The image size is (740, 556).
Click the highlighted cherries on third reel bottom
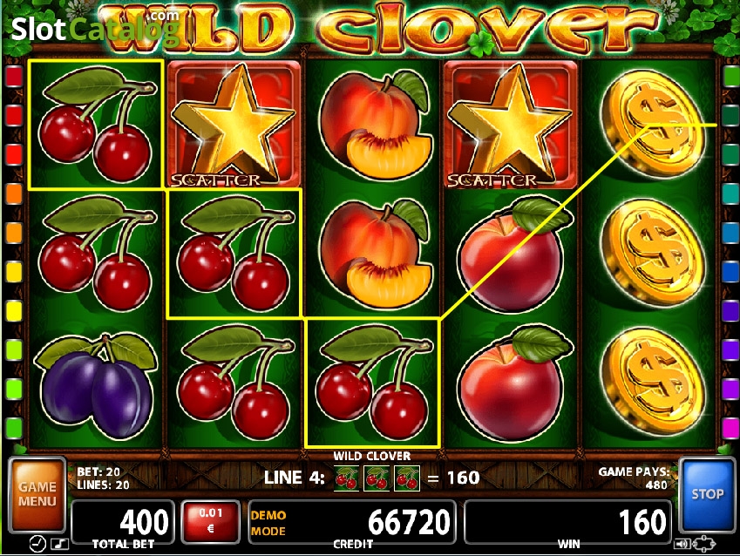[x=373, y=383]
